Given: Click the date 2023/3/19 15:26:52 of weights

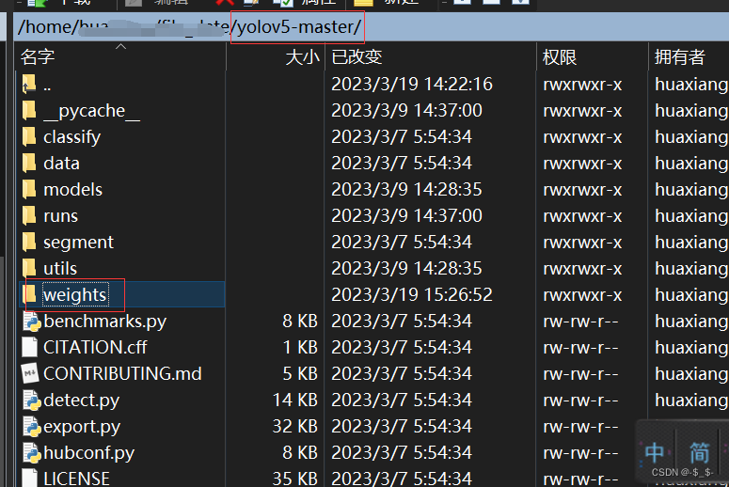Looking at the screenshot, I should (x=411, y=294).
